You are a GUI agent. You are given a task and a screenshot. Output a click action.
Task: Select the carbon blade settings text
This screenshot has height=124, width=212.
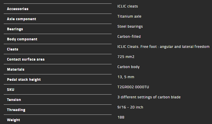149,97
